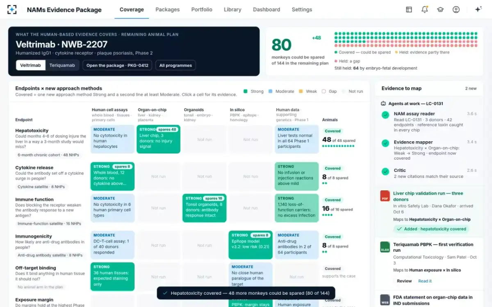The height and width of the screenshot is (307, 492).
Task: Switch to the Dashboard tab
Action: click(x=266, y=9)
